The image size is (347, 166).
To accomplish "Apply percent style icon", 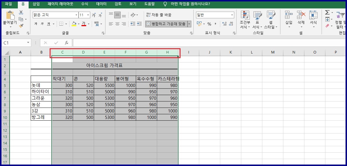I will (209, 24).
